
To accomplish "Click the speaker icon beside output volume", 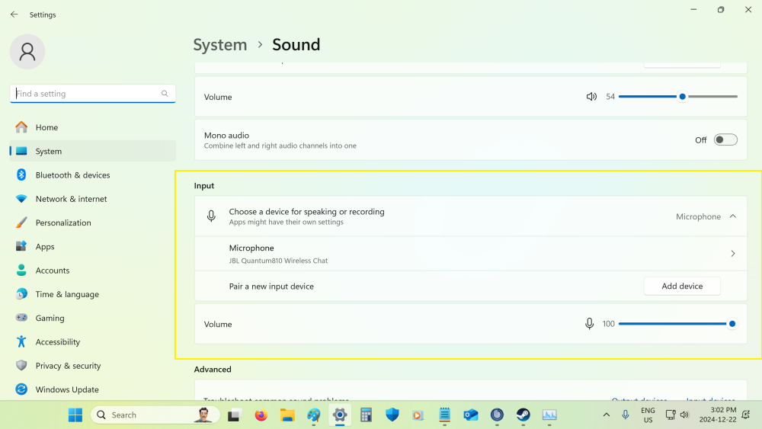I will pyautogui.click(x=591, y=97).
